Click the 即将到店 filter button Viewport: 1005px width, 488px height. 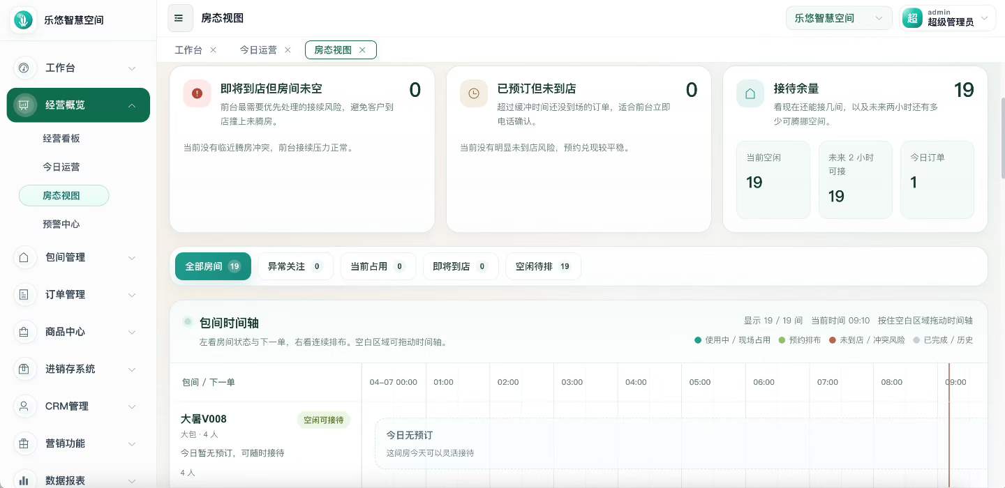tap(461, 266)
